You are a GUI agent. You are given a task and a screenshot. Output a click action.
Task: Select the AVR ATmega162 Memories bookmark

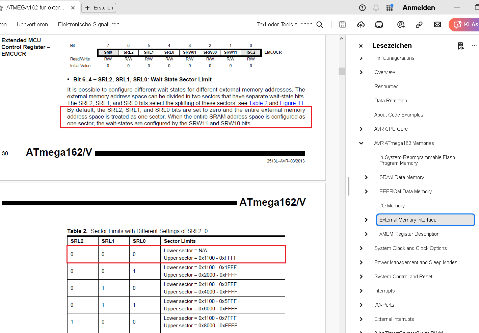tap(404, 143)
